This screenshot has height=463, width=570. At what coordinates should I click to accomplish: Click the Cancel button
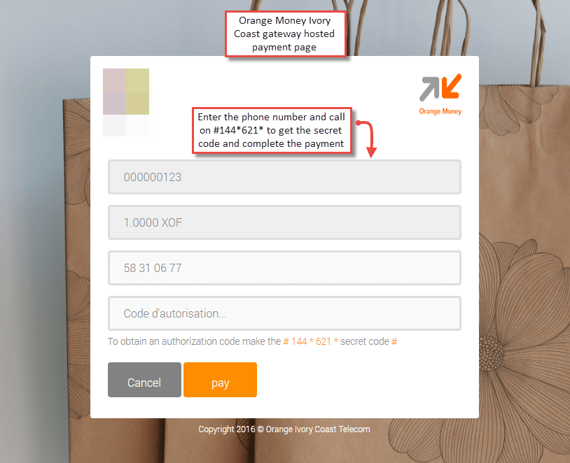(144, 380)
